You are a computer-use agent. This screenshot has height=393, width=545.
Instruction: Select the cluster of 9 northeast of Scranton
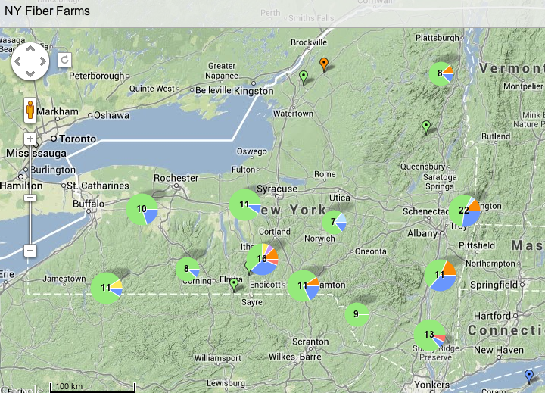[357, 314]
